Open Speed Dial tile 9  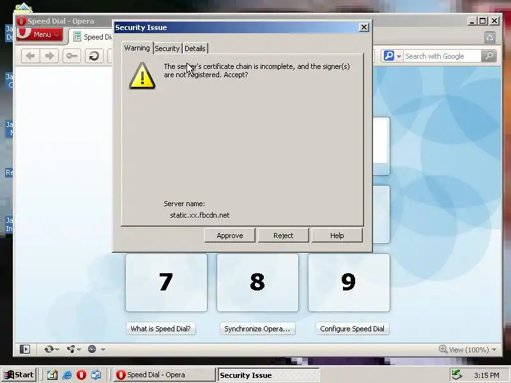pos(349,283)
